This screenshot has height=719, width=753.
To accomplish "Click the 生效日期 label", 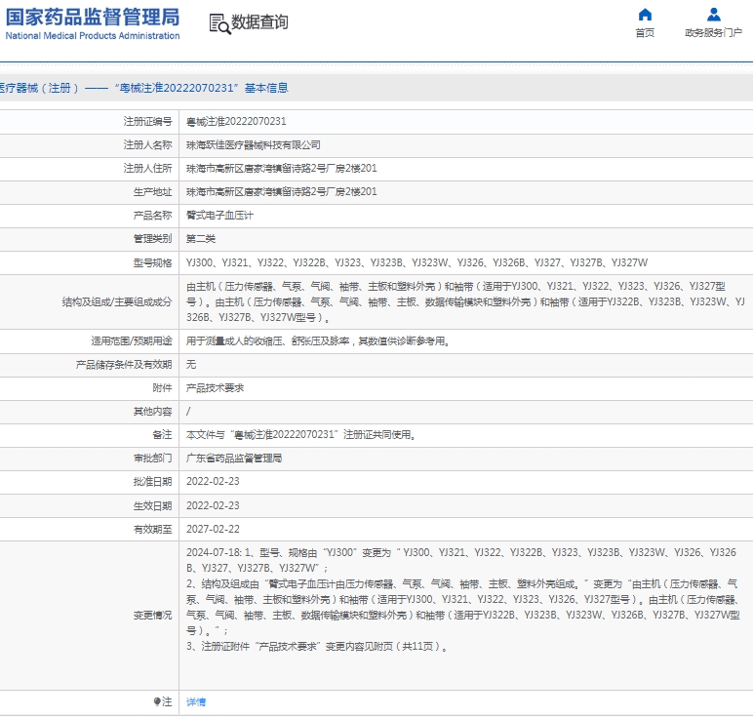I will click(x=152, y=505).
